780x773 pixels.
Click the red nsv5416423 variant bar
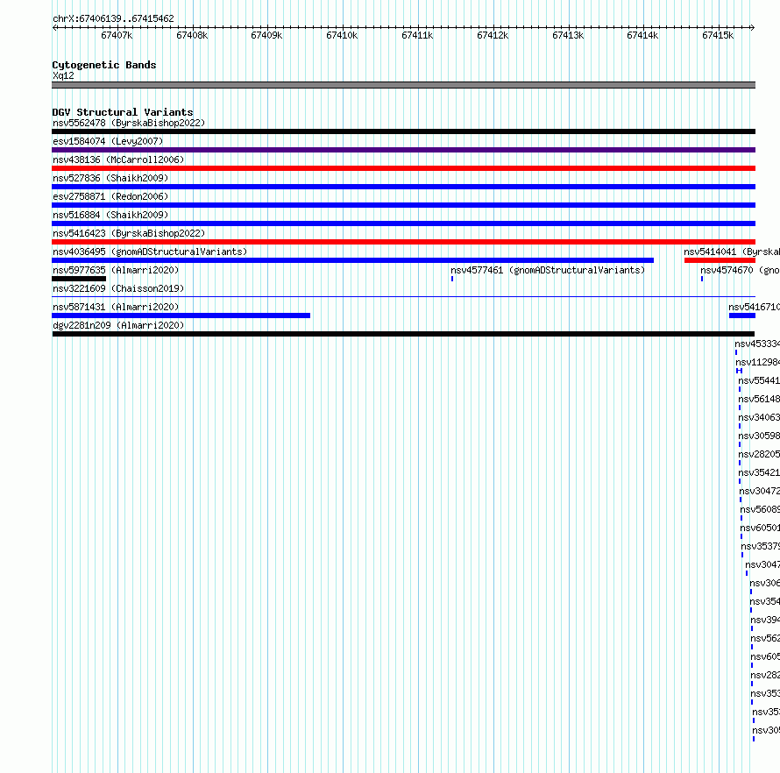403,242
